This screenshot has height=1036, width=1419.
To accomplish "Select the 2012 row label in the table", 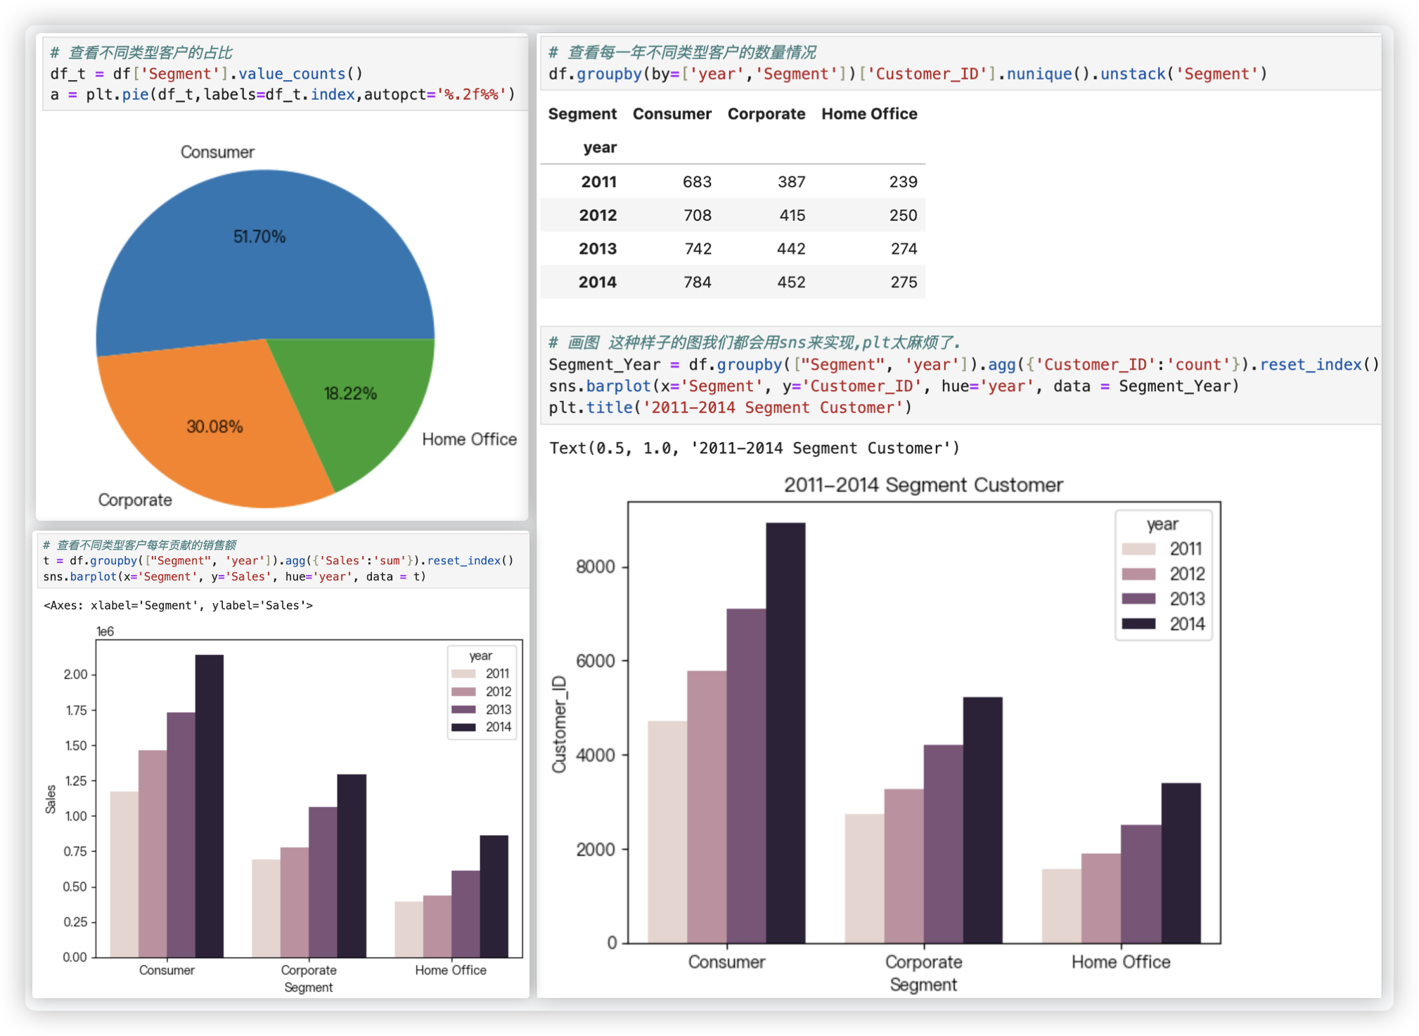I will pos(598,215).
